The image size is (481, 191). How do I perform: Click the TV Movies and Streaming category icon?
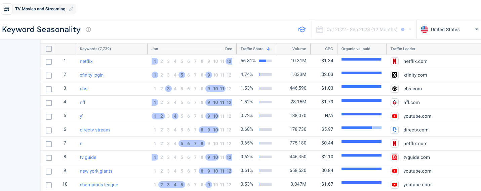click(x=6, y=9)
